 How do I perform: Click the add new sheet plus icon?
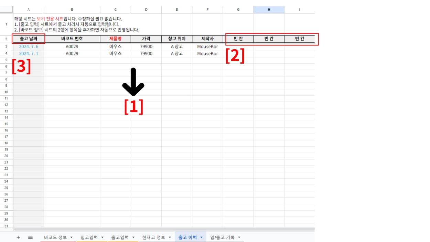18,237
